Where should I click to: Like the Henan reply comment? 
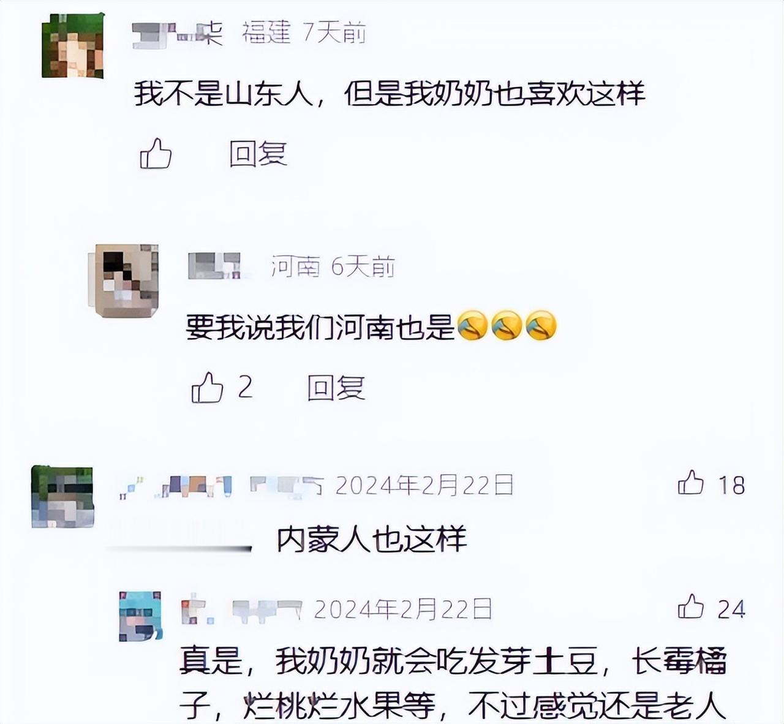click(208, 387)
